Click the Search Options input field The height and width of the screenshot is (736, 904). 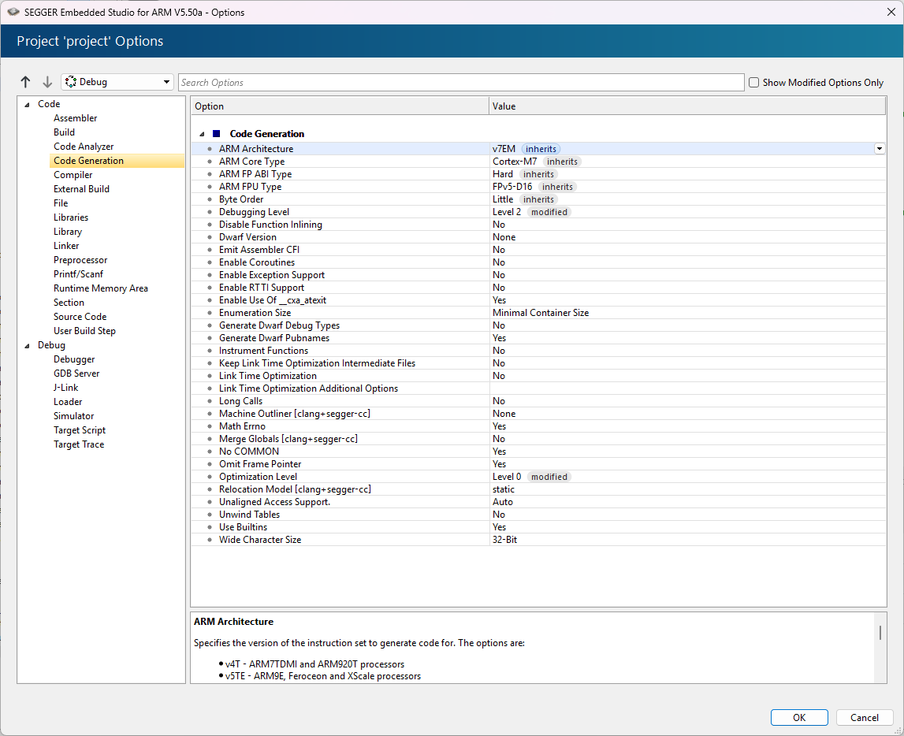(460, 83)
